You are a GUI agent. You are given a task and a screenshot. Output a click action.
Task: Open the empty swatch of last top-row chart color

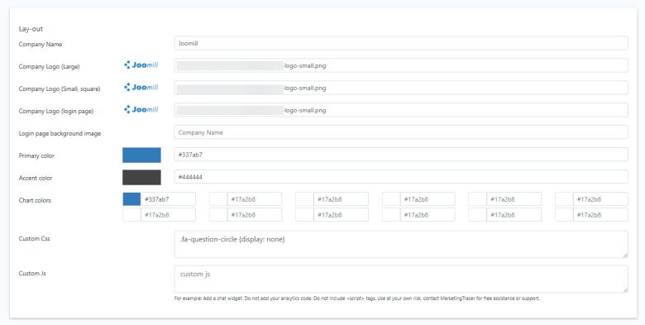[x=564, y=199]
